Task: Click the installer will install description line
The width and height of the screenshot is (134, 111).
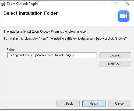Action: [x=45, y=32]
